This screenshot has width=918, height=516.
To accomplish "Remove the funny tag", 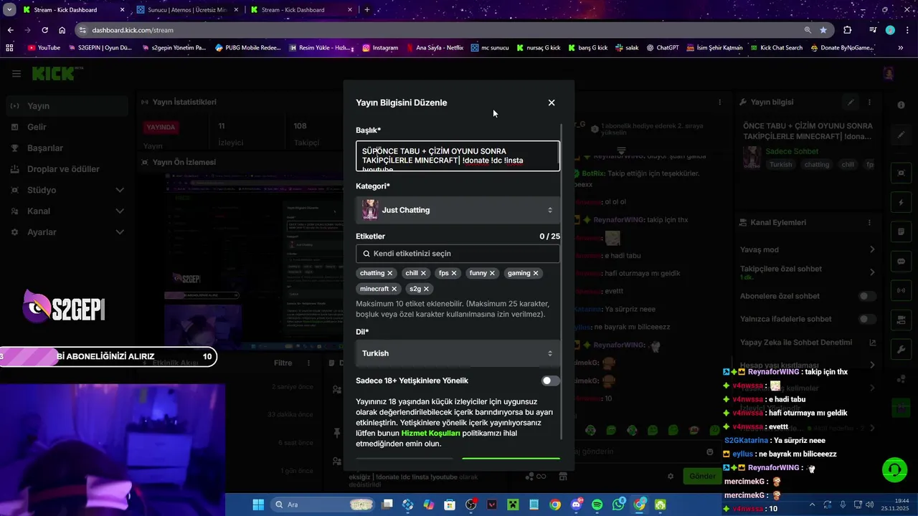I will tap(493, 273).
